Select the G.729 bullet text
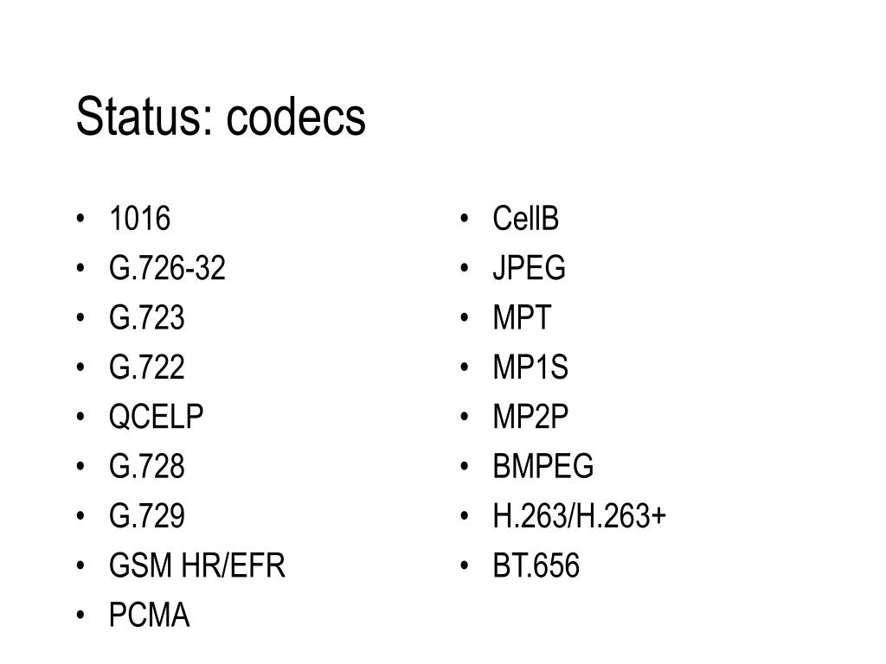886x664 pixels. (147, 515)
